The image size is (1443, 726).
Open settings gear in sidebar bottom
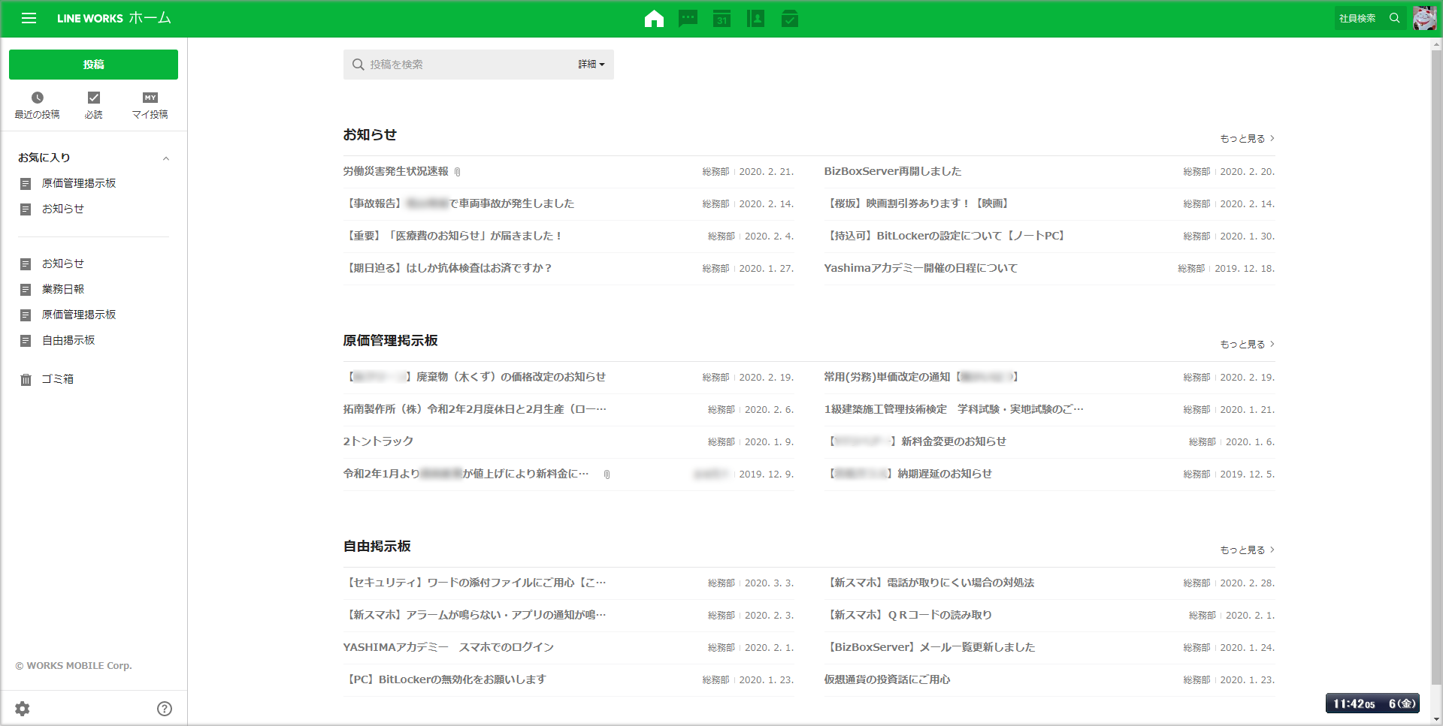(x=23, y=709)
